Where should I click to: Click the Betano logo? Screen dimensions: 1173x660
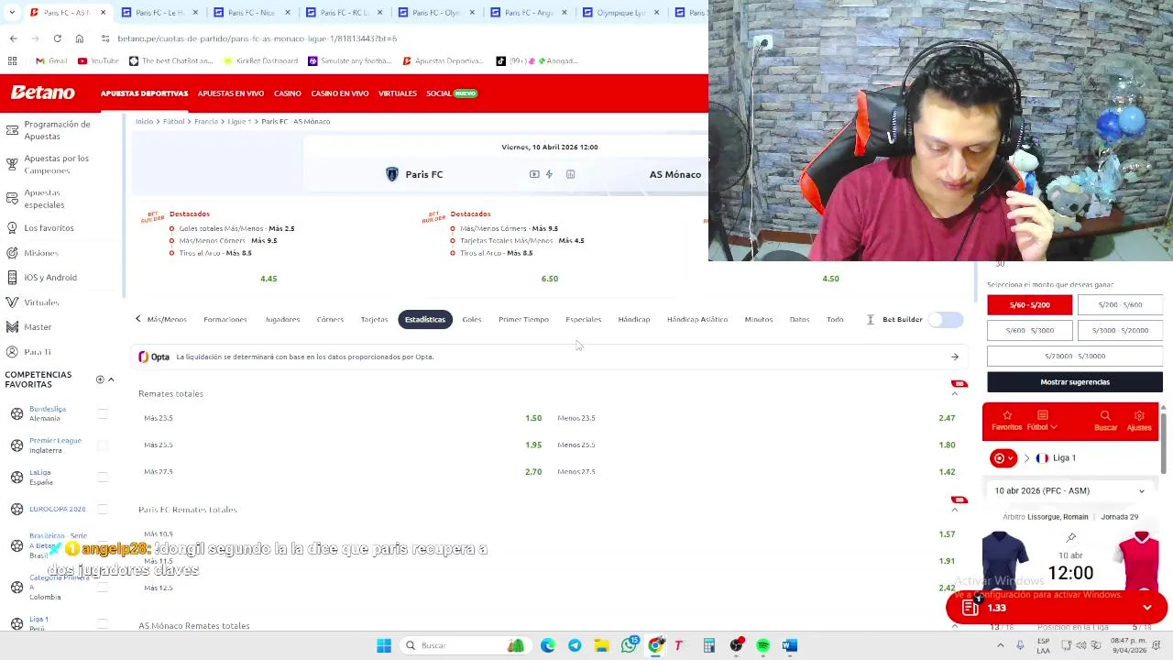point(42,93)
